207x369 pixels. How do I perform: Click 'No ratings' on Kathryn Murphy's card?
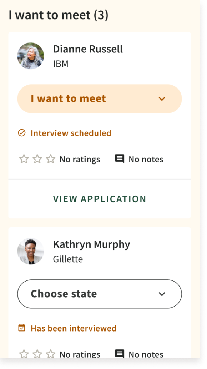click(80, 354)
